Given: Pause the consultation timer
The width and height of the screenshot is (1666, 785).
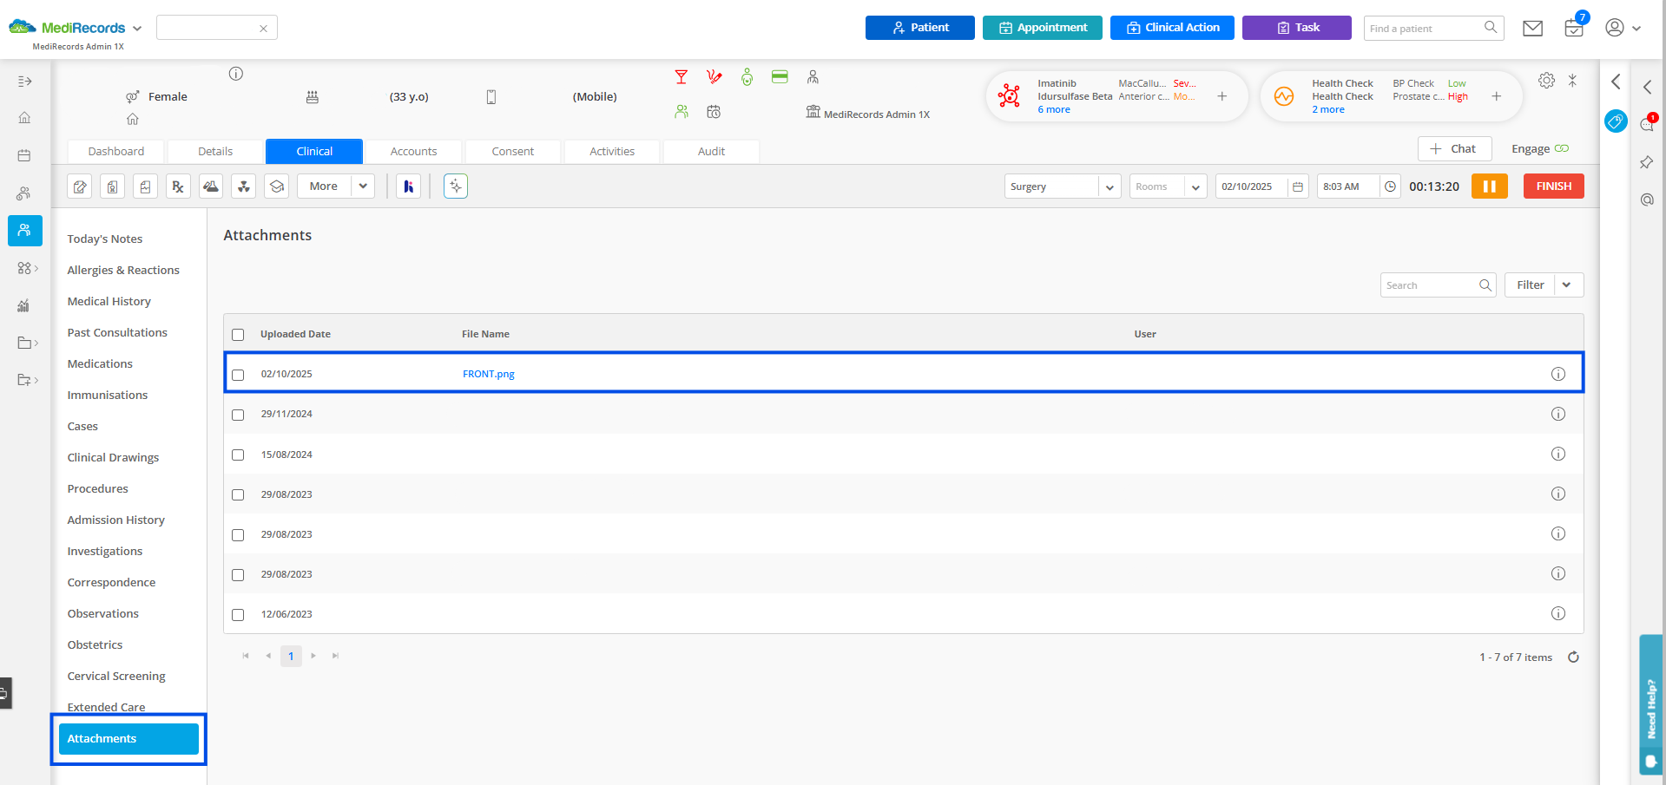Looking at the screenshot, I should tap(1490, 186).
